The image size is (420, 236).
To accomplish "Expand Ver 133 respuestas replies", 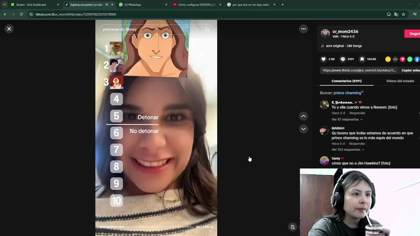I will coord(348,149).
